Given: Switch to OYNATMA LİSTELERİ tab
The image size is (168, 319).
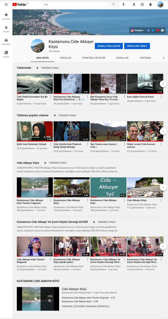Looking at the screenshot, I should [93, 58].
